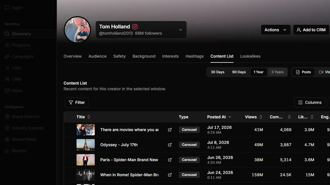Open thumbnail of 'There are movies' post
The image size is (330, 185).
(x=85, y=130)
